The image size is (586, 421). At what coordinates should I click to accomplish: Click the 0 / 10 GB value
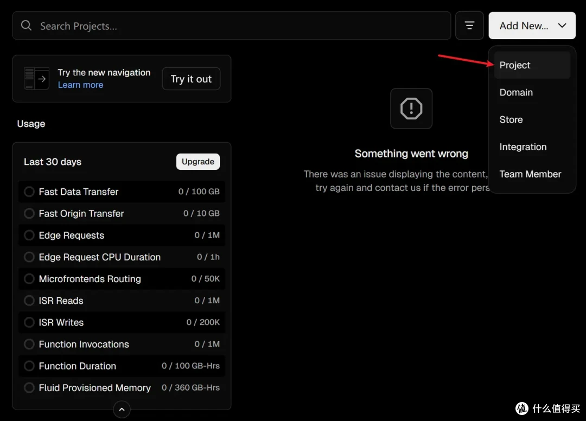[201, 213]
